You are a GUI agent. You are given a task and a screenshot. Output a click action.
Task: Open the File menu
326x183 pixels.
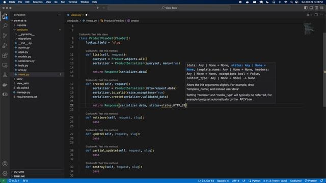click(20, 2)
